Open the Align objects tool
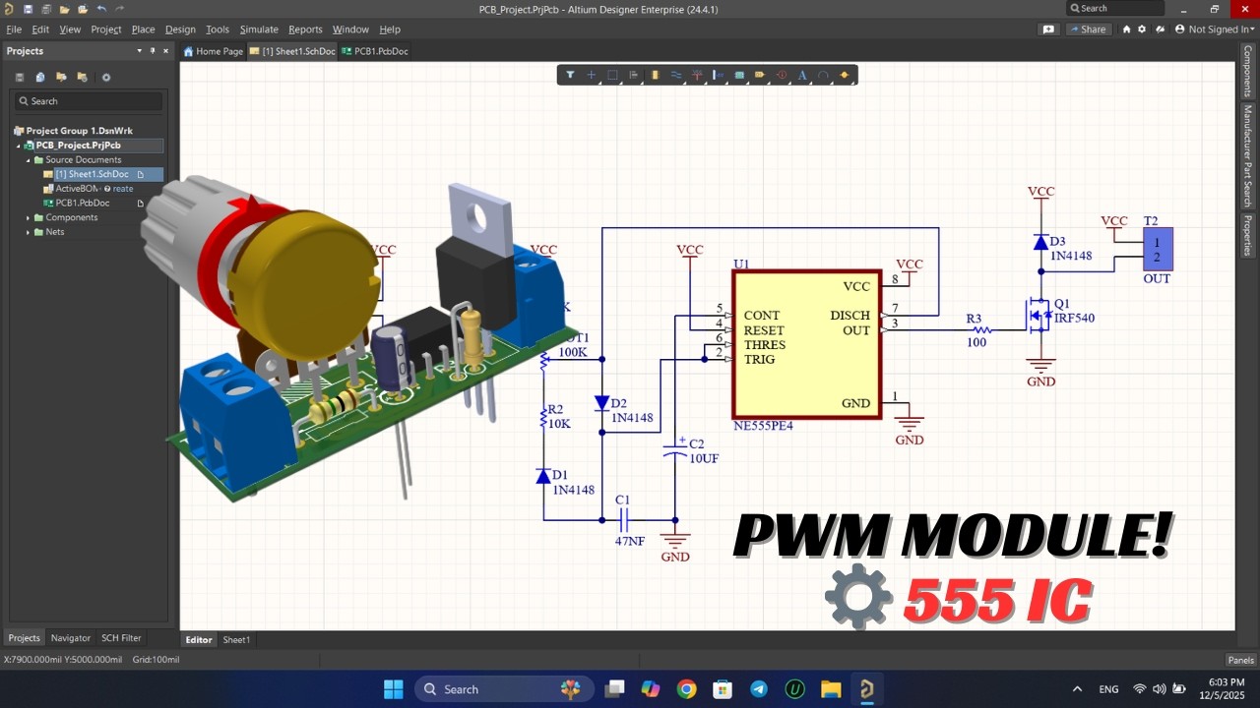The height and width of the screenshot is (708, 1260). pos(633,75)
